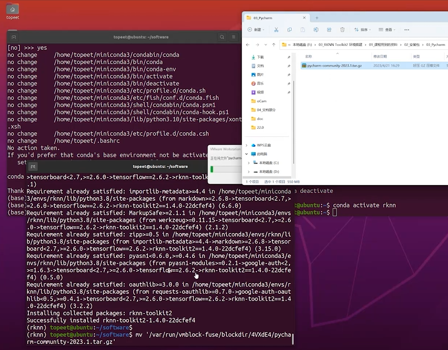
Task: Select pycharm-community-2023.1.tar.gz file
Action: coord(374,66)
